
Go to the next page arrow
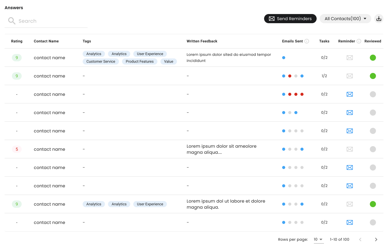point(376,239)
